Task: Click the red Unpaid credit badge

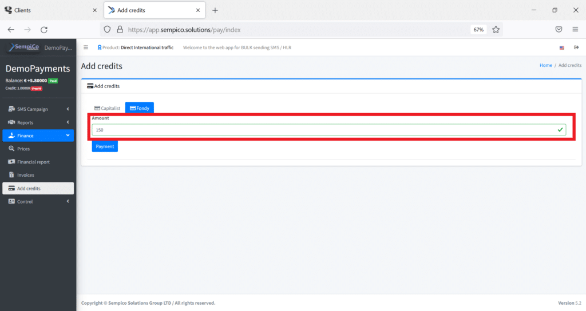Action: pyautogui.click(x=36, y=89)
